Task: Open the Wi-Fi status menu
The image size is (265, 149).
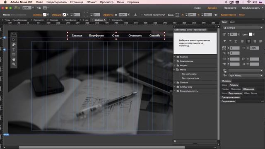Action: click(x=248, y=2)
